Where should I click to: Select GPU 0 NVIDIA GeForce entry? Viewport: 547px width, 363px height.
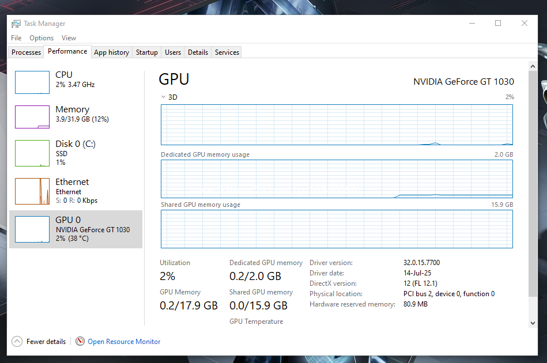click(76, 229)
